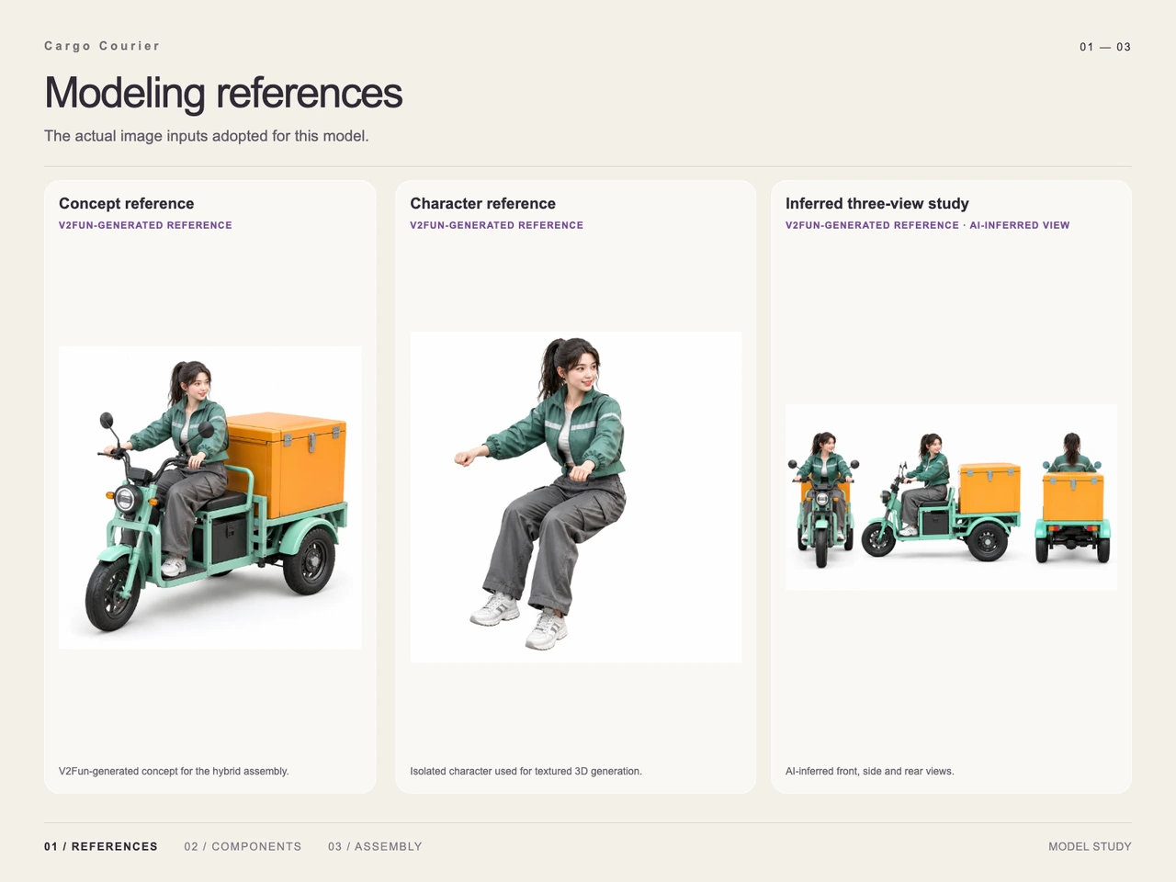Switch to 02 / COMPONENTS section
This screenshot has height=882, width=1176.
243,846
